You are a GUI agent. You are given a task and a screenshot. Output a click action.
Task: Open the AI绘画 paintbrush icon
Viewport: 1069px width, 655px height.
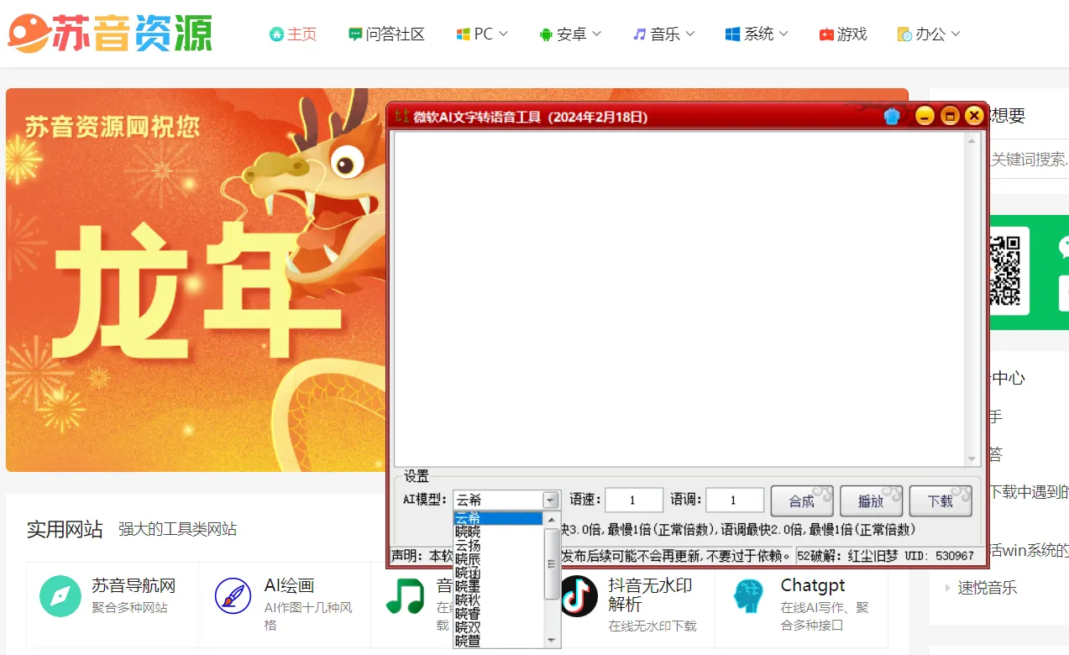(233, 596)
